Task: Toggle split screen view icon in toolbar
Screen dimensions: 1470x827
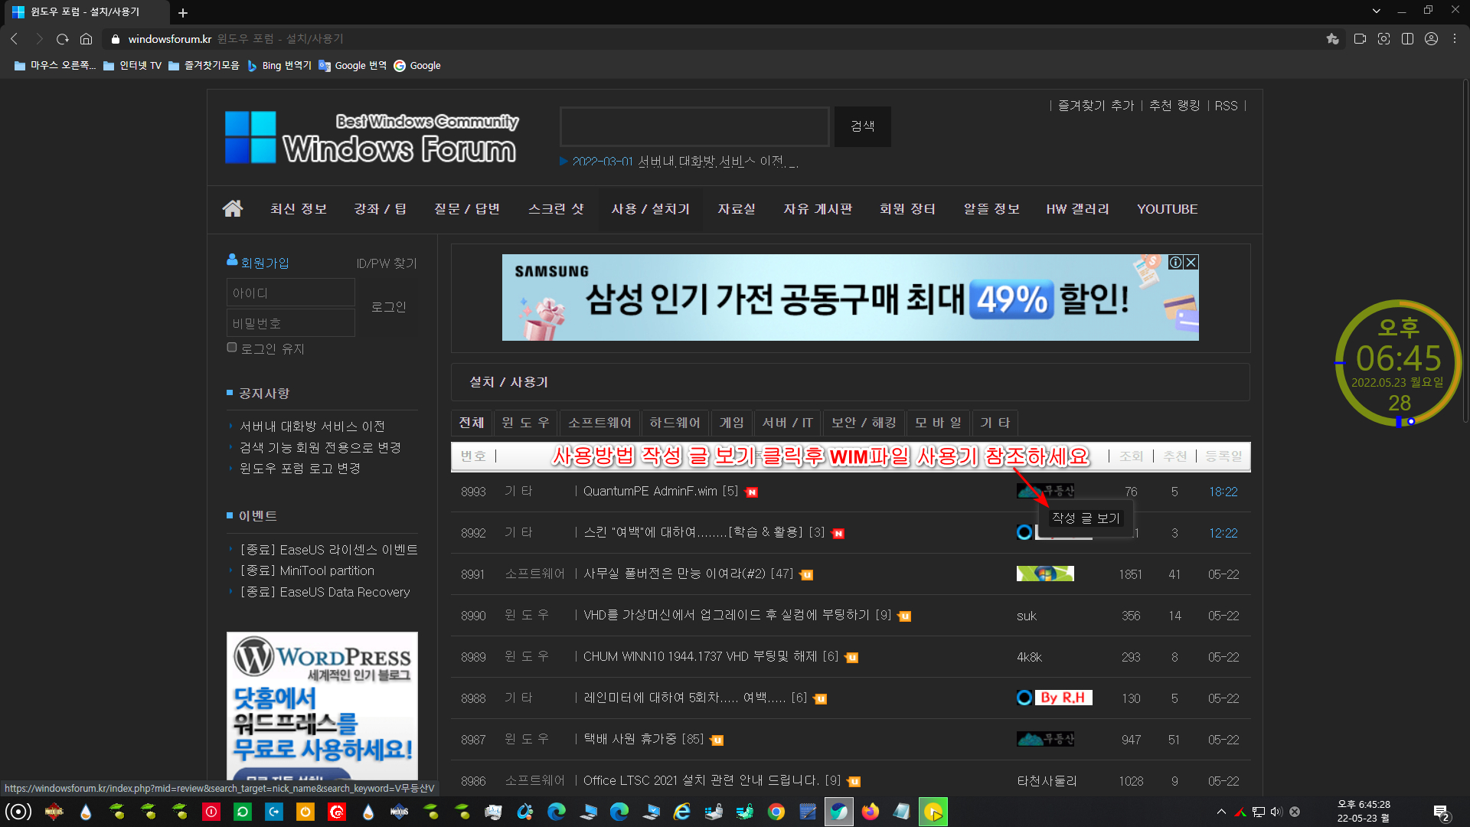Action: [1407, 39]
